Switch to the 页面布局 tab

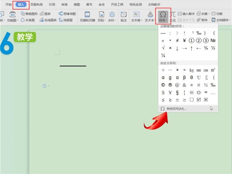point(37,5)
